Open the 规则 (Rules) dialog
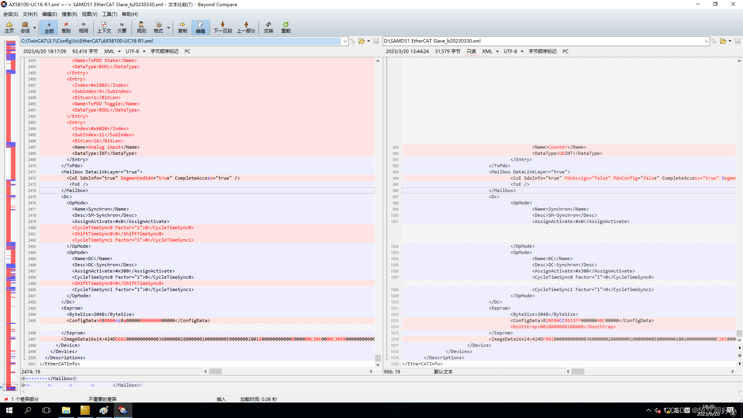 tap(141, 27)
